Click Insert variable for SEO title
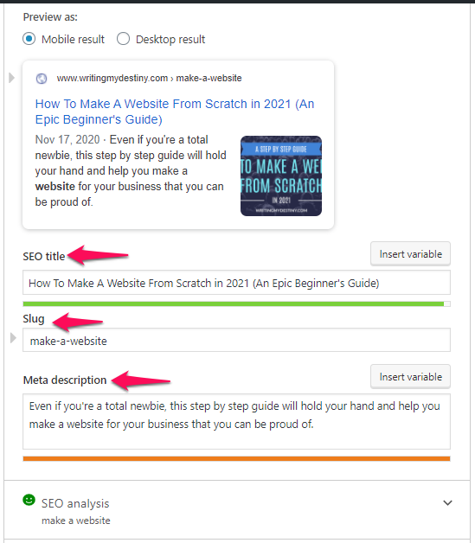This screenshot has width=475, height=543. click(x=411, y=254)
